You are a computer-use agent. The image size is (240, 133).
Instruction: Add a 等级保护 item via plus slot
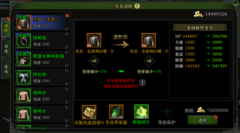[167, 112]
